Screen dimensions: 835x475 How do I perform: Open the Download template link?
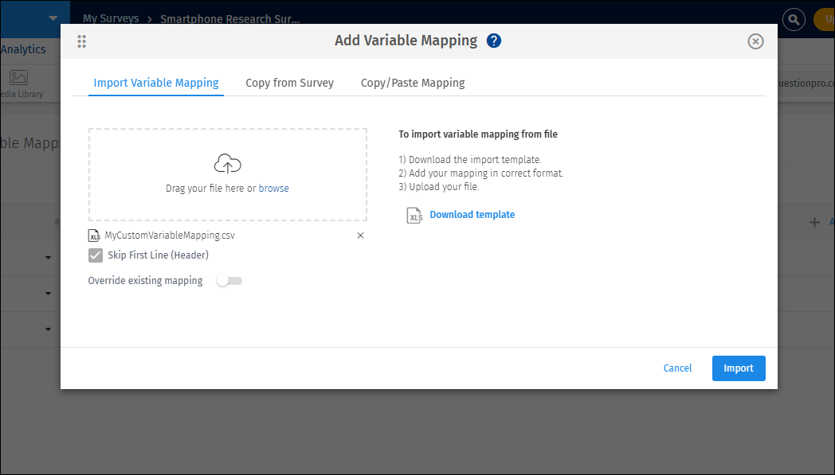(472, 215)
